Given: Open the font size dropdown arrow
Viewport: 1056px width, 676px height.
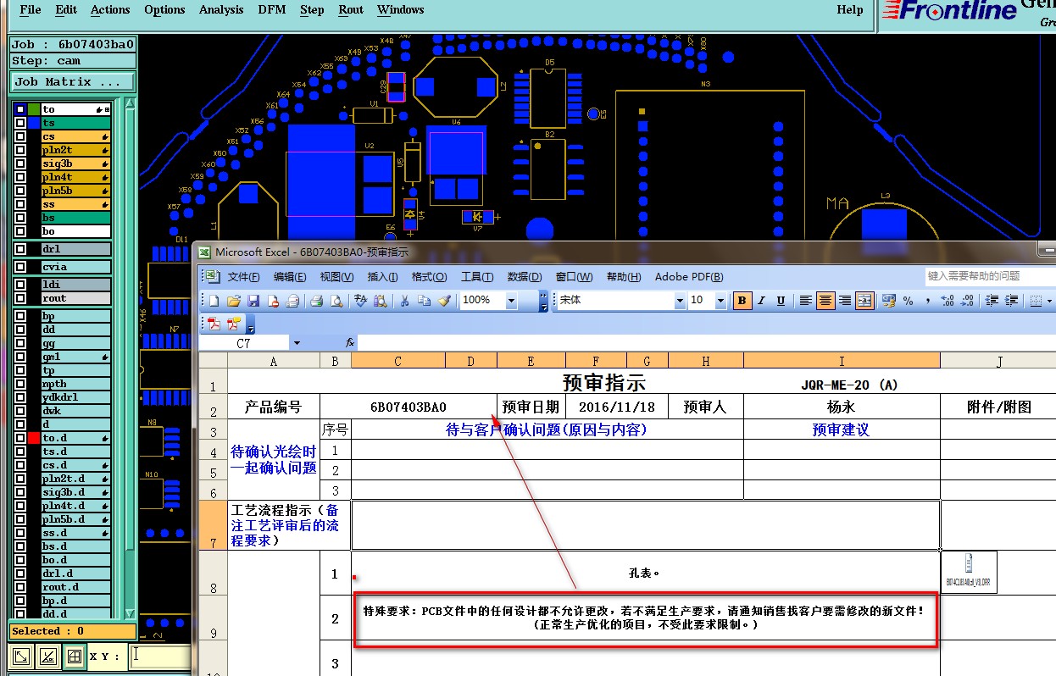Looking at the screenshot, I should click(720, 301).
